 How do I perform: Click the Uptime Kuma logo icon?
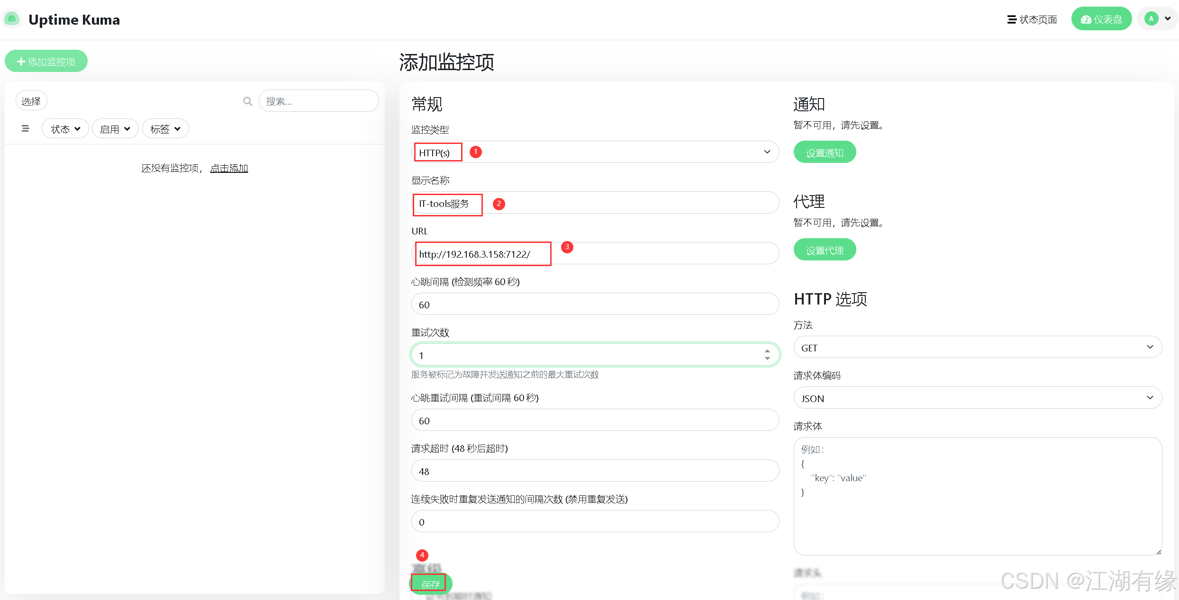coord(12,19)
